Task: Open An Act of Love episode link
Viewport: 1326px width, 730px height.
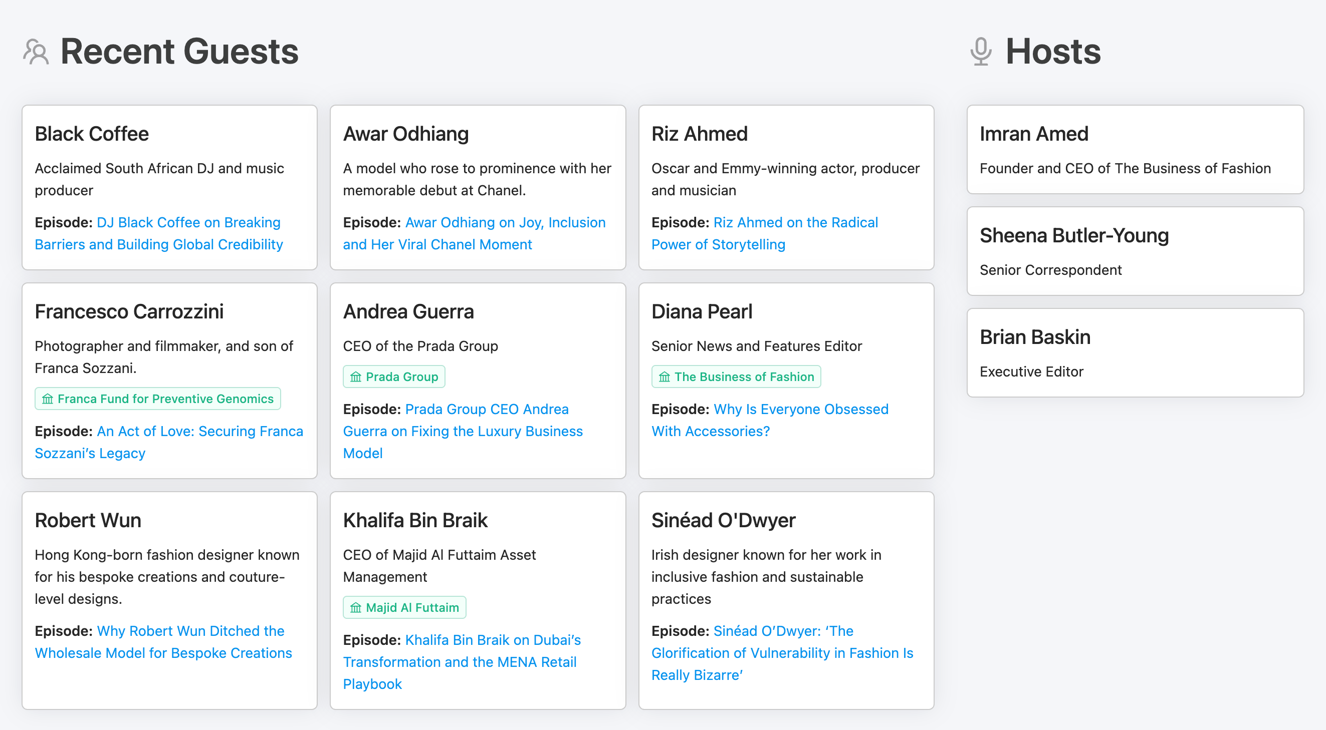Action: 200,432
